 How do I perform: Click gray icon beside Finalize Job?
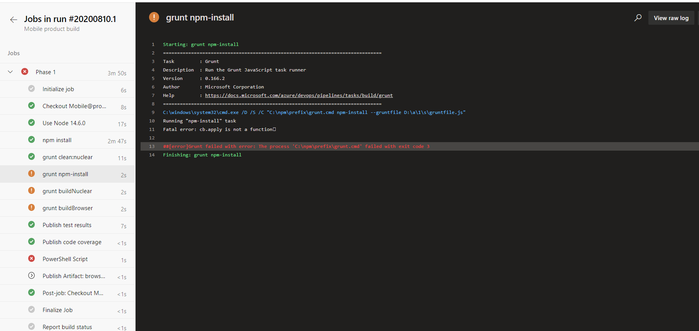[32, 309]
